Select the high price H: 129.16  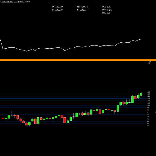coord(82,7)
